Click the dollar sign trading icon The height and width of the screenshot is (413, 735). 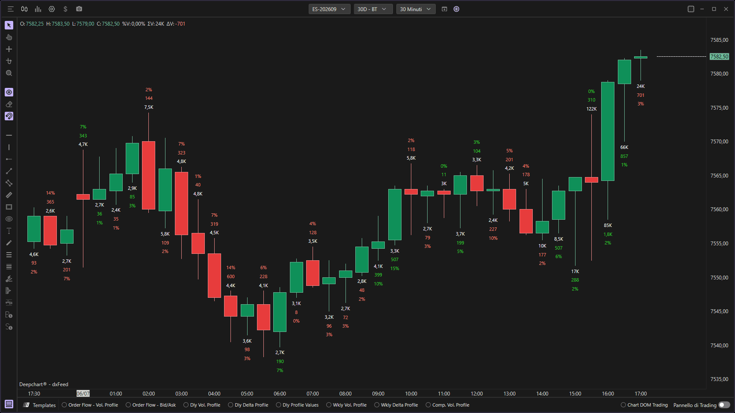65,9
